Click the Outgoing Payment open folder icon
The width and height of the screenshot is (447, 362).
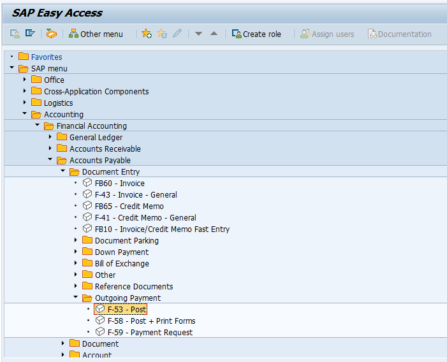[x=87, y=298]
